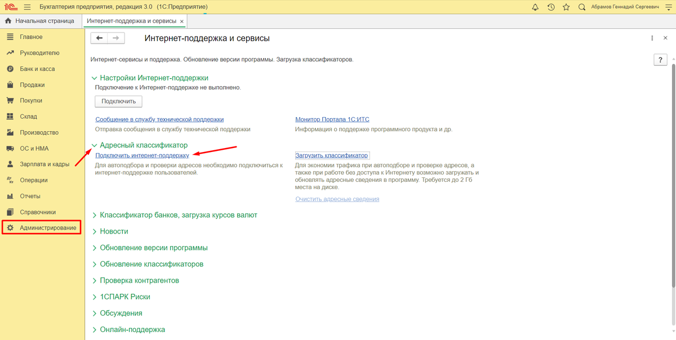This screenshot has width=676, height=340.
Task: Click user name Абрамов Геннадий Сергеевич
Action: pos(624,7)
